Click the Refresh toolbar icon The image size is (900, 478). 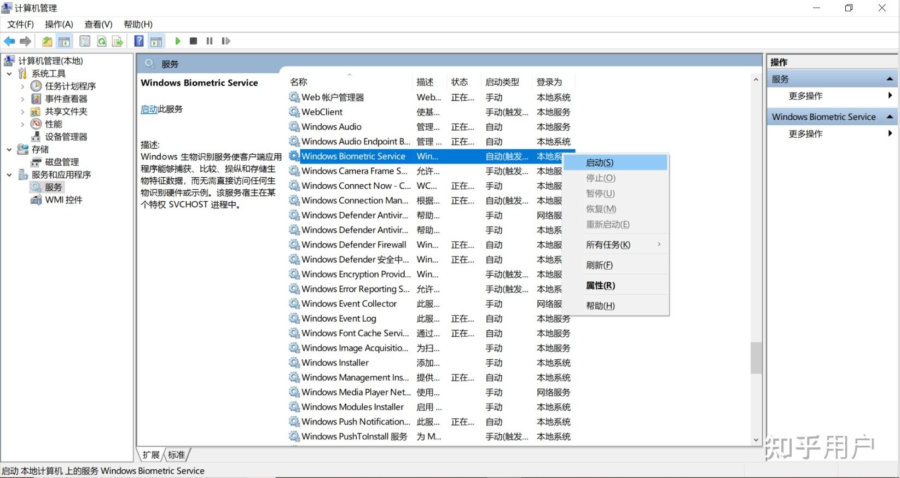(101, 41)
